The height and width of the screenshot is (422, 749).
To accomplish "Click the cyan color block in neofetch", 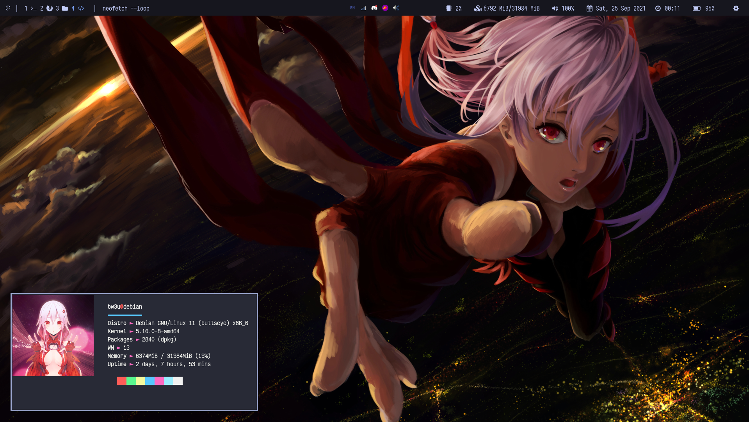I will (169, 381).
